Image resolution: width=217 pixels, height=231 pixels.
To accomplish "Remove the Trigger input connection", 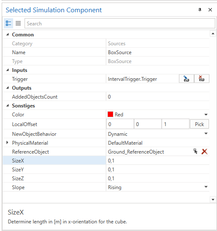I will point(201,79).
